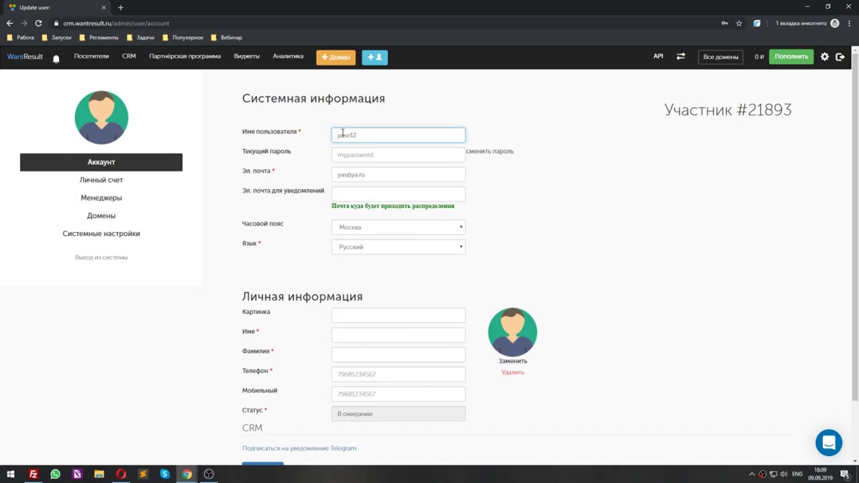Open Системные настройки in sidebar
The width and height of the screenshot is (859, 483).
point(101,233)
